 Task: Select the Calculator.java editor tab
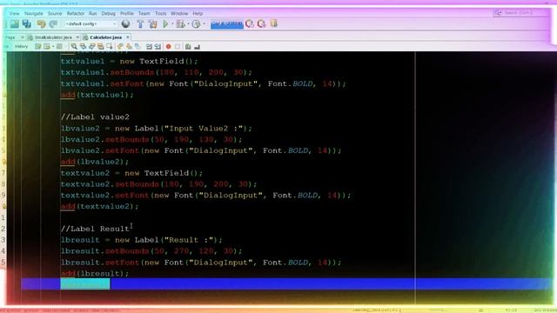click(x=106, y=37)
